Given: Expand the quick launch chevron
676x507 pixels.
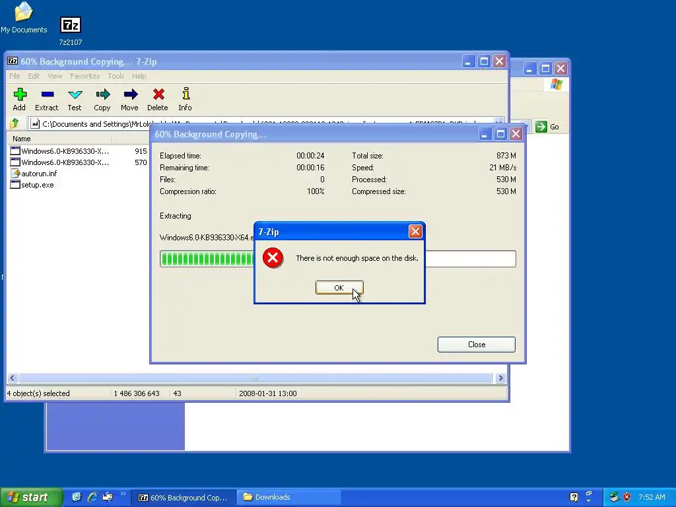Looking at the screenshot, I should (123, 494).
